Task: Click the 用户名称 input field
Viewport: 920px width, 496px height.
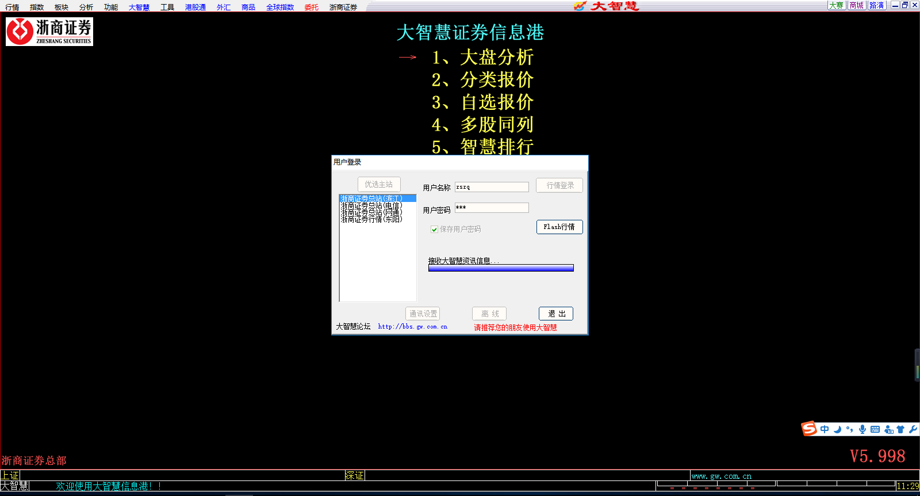Action: click(492, 187)
